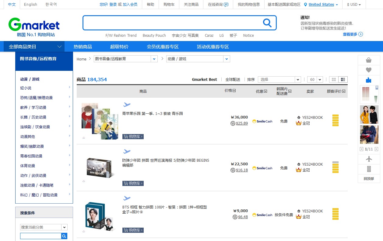383x241 pixels.
Task: Click the online consultation chat icon
Action: pos(226,5)
